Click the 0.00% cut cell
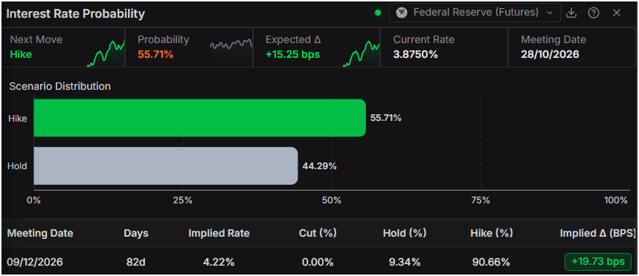 (x=318, y=262)
